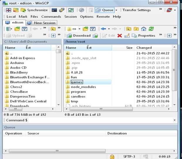Open the Help menu
The image size is (182, 159).
tap(117, 17)
